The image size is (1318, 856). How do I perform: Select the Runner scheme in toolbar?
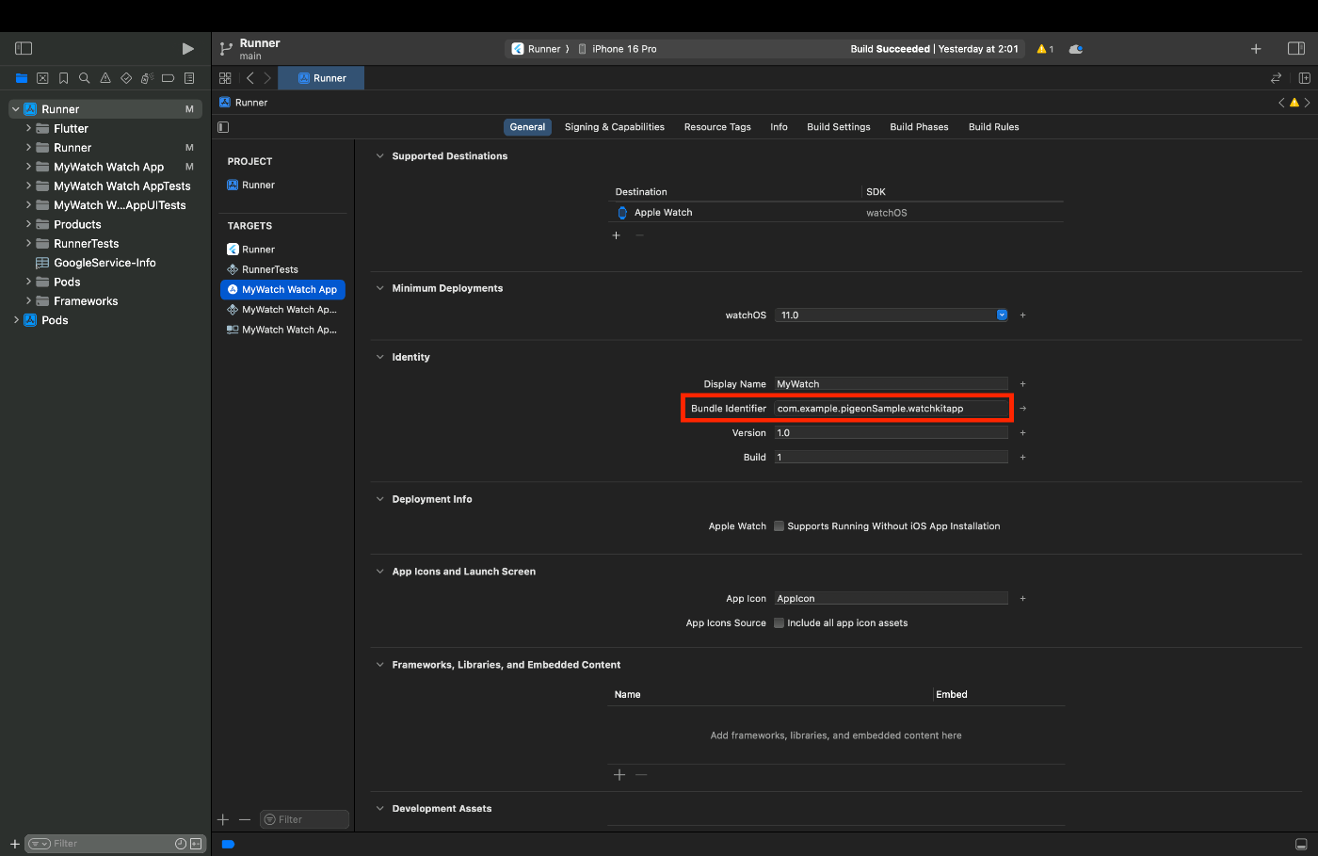536,49
